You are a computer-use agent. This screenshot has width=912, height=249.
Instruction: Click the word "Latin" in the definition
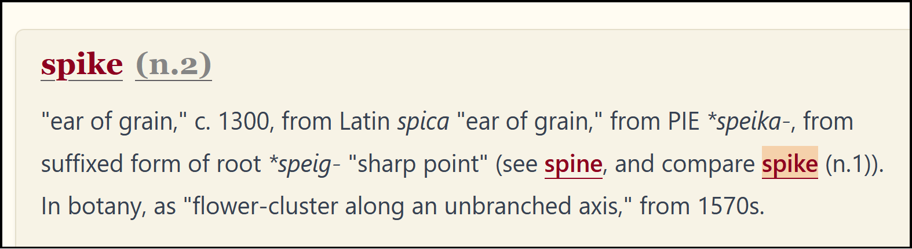[364, 122]
